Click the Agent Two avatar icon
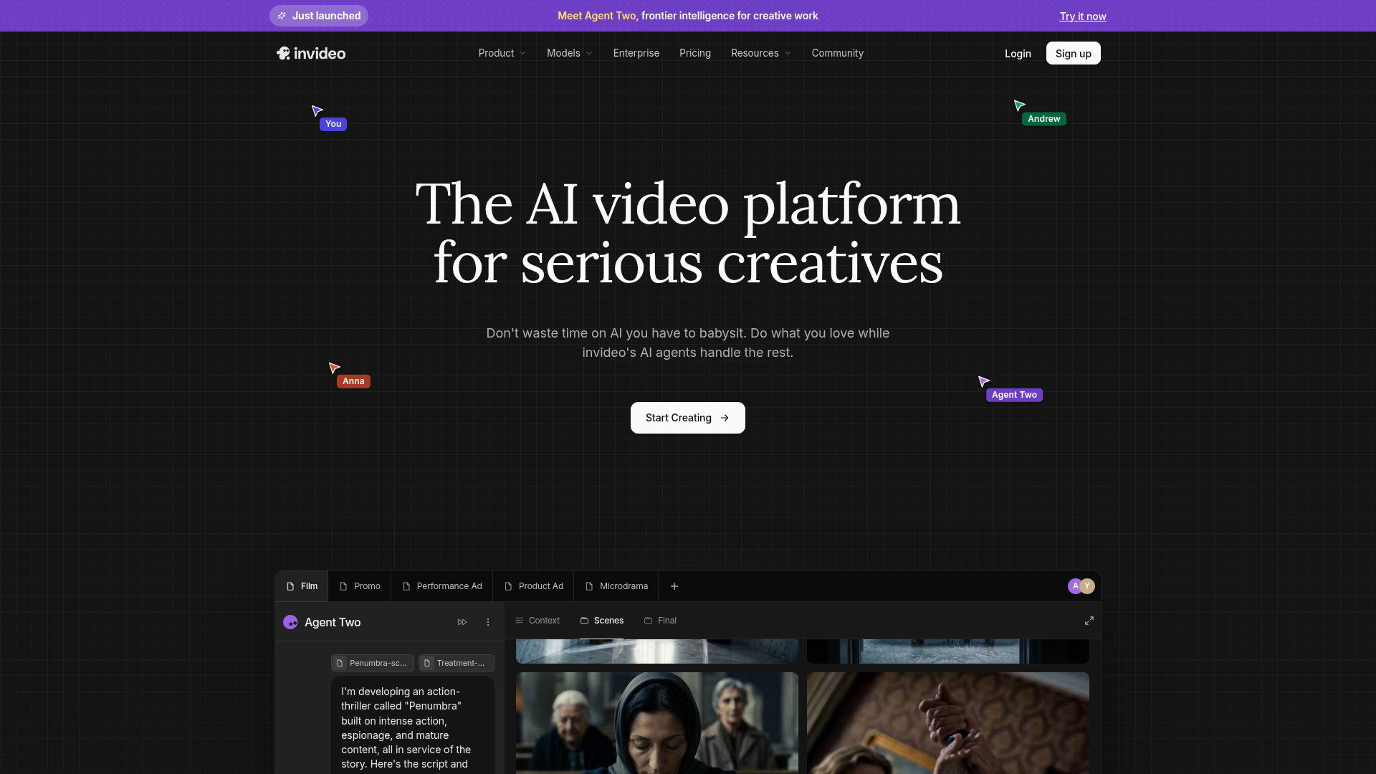 coord(290,622)
